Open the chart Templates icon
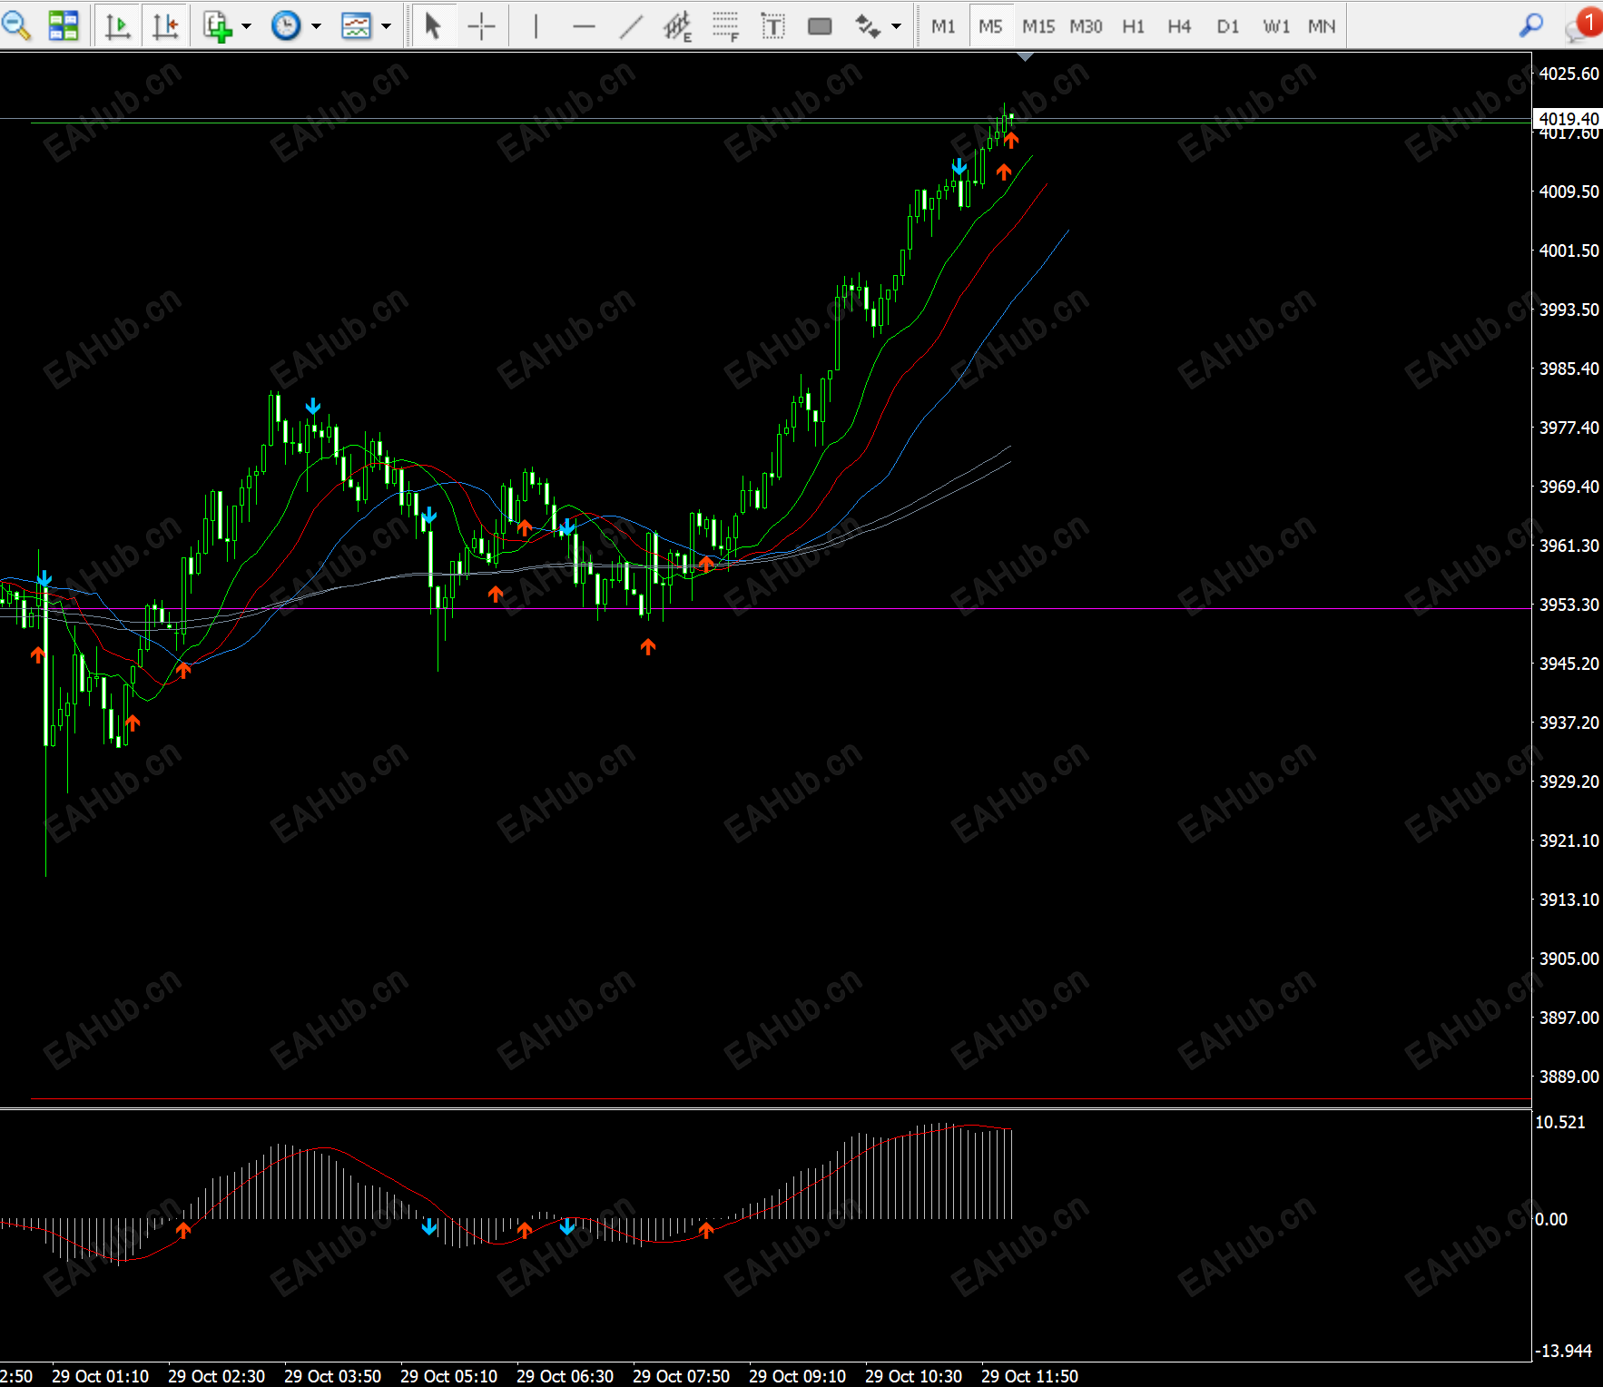The width and height of the screenshot is (1603, 1387). tap(356, 25)
